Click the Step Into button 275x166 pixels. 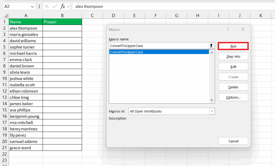pyautogui.click(x=233, y=56)
